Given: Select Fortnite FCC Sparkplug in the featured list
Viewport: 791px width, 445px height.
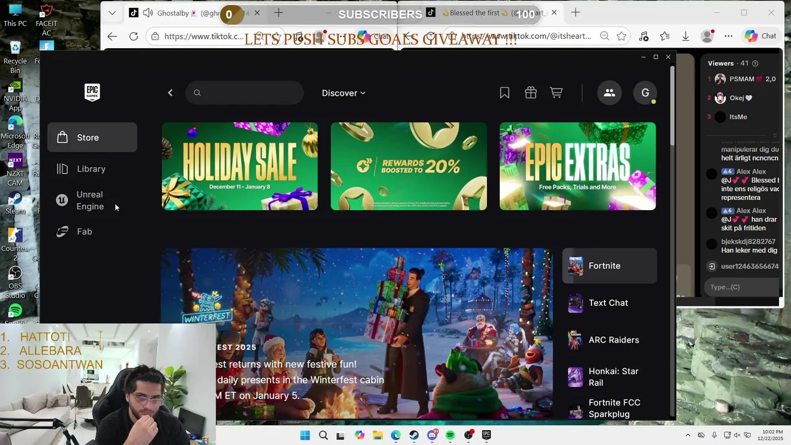Looking at the screenshot, I should click(x=609, y=409).
